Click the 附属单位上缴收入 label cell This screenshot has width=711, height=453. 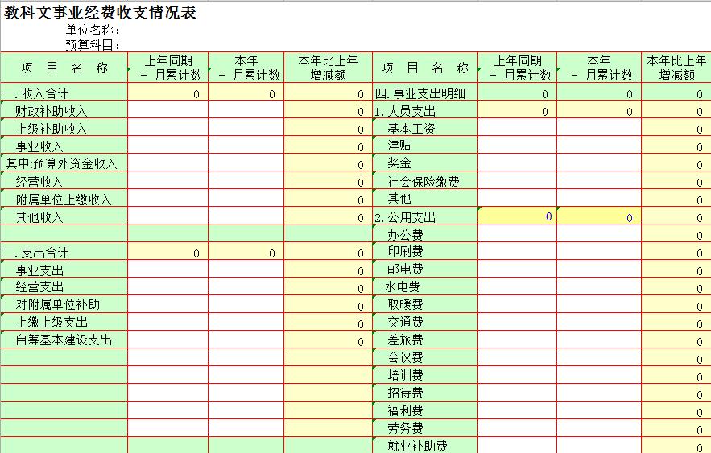(64, 200)
